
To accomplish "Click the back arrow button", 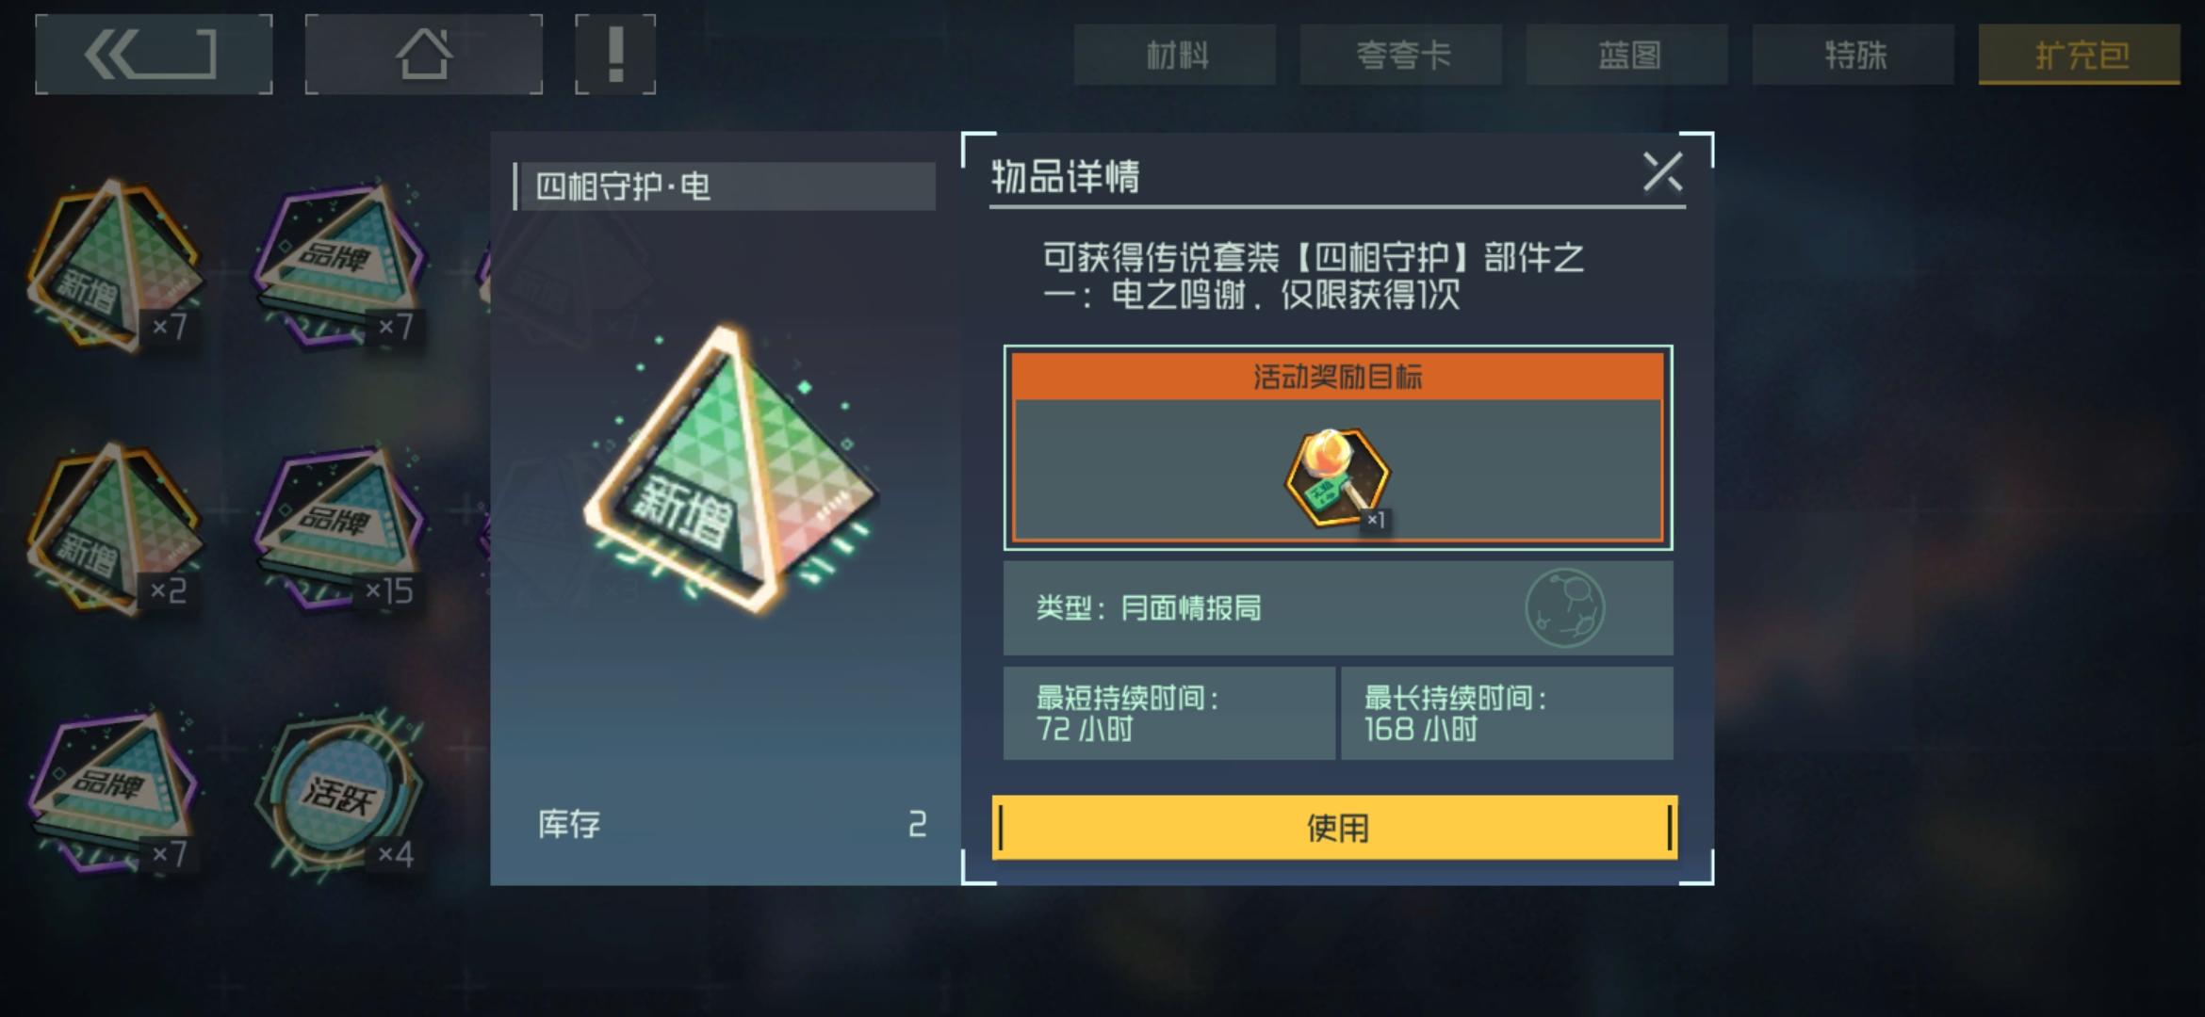I will 154,55.
